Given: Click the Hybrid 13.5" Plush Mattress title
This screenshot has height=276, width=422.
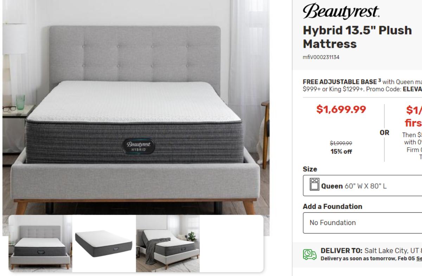Looking at the screenshot, I should [x=357, y=37].
